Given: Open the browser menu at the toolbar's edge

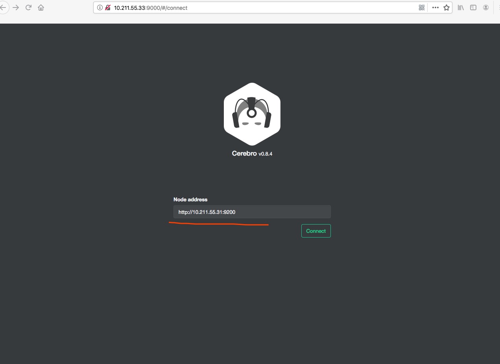Looking at the screenshot, I should pos(498,7).
